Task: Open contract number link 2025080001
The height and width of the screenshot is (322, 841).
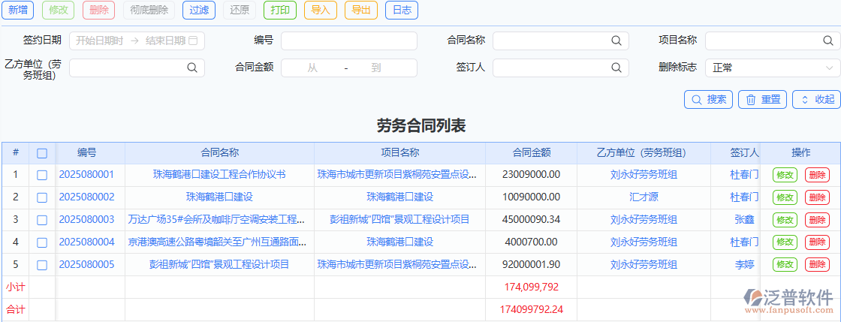Action: (x=86, y=175)
